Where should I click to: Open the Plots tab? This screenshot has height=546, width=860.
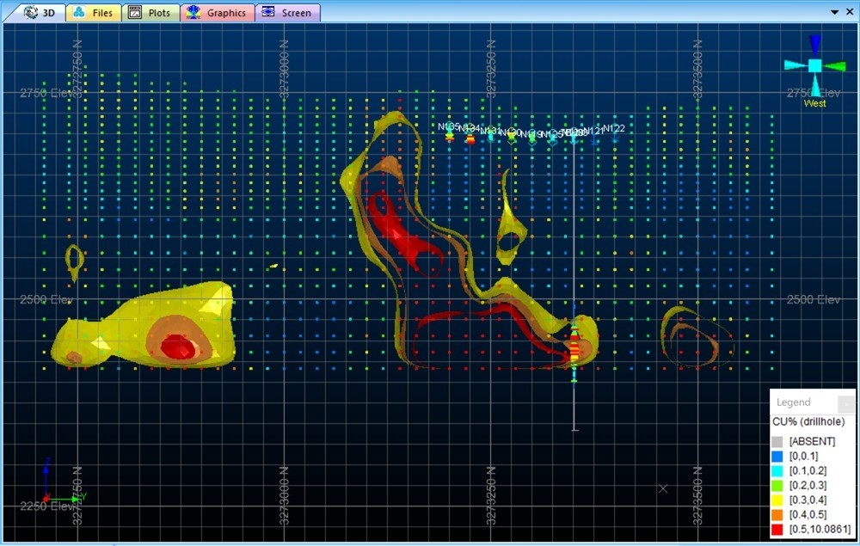coord(150,13)
